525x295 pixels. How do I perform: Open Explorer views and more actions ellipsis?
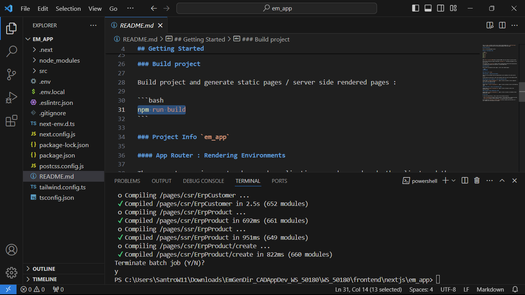click(93, 25)
